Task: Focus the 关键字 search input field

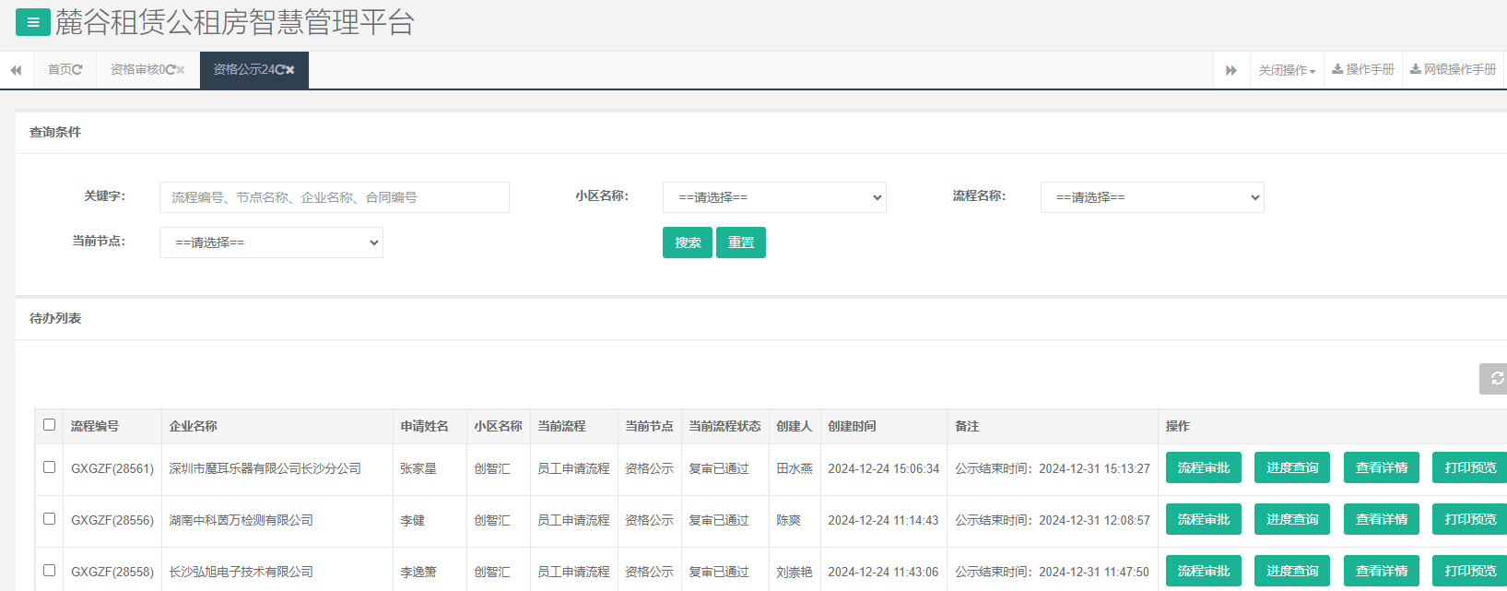Action: pyautogui.click(x=334, y=197)
